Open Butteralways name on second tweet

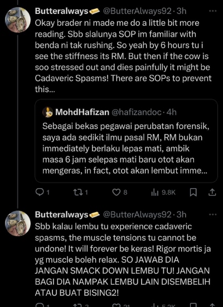pyautogui.click(x=62, y=215)
